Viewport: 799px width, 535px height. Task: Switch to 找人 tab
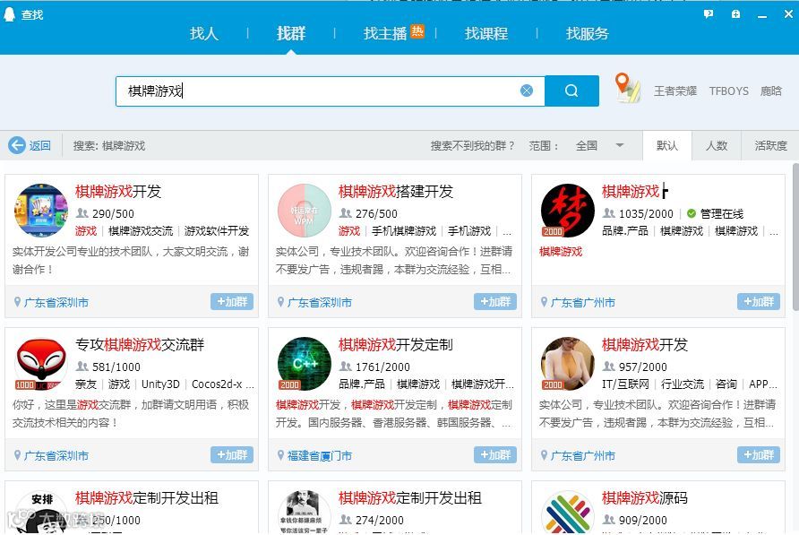[x=204, y=34]
